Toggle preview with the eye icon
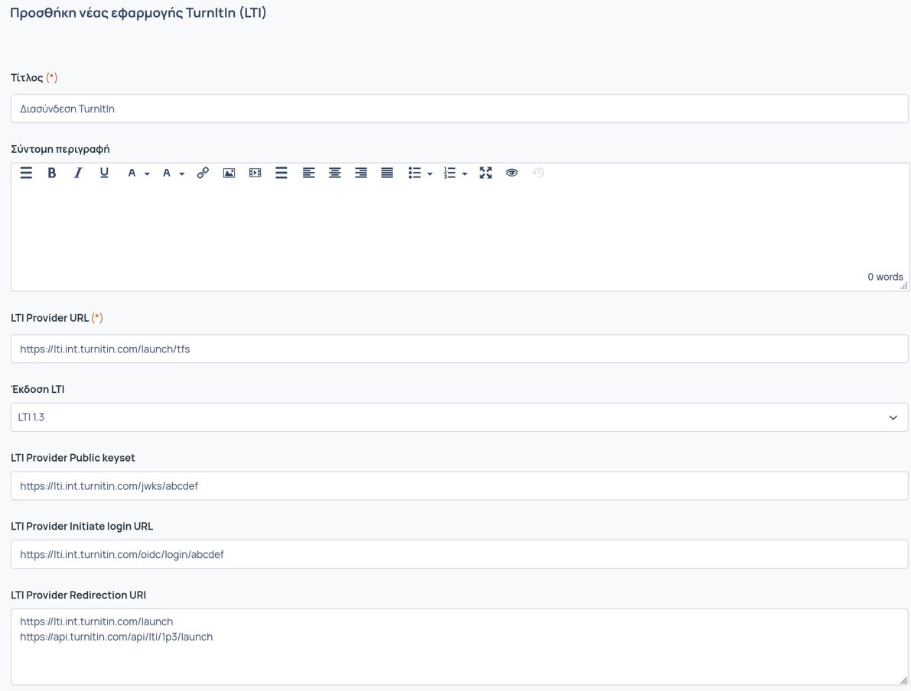The width and height of the screenshot is (911, 691). coord(512,174)
